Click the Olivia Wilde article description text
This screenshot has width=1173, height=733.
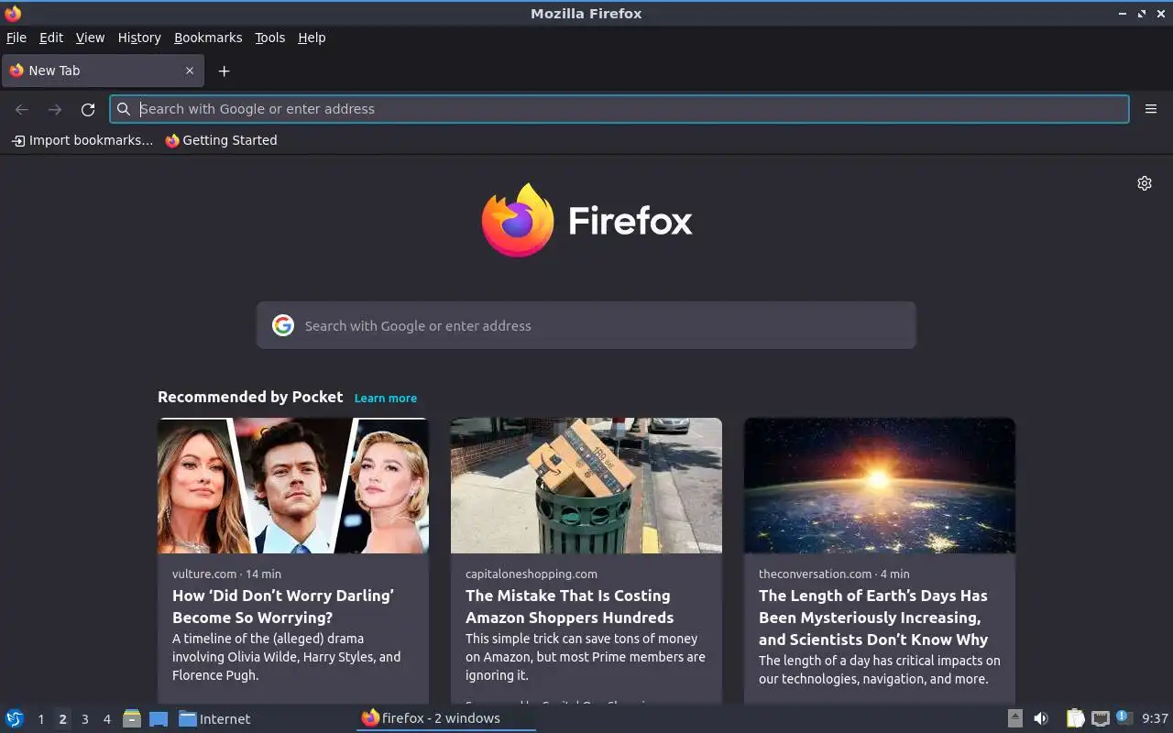pyautogui.click(x=287, y=657)
